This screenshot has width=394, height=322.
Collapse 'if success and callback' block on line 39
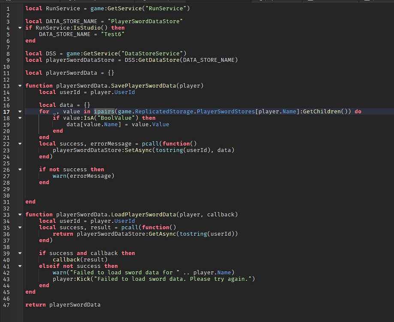(x=20, y=253)
